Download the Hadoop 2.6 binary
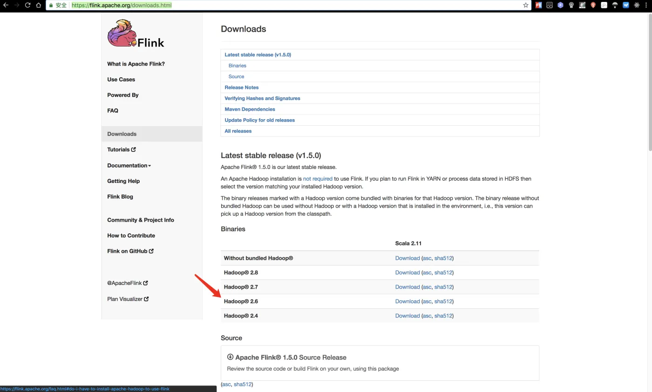Image resolution: width=652 pixels, height=392 pixels. [407, 301]
